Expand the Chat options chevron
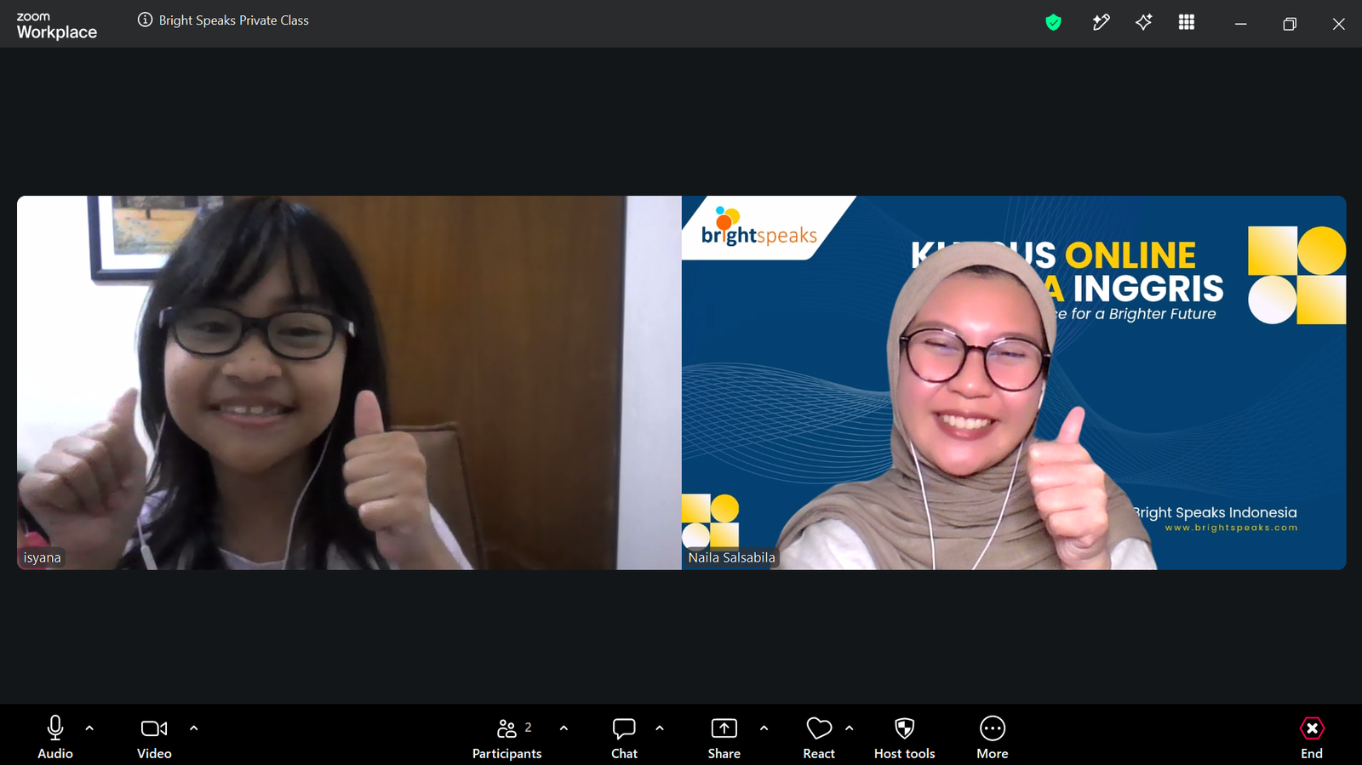The image size is (1362, 765). (660, 728)
